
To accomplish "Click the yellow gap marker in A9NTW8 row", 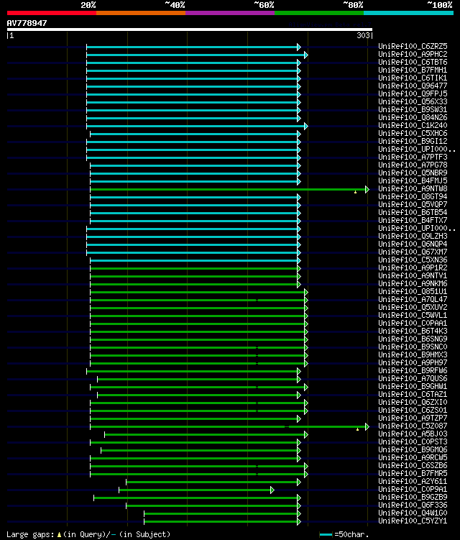I will [x=355, y=192].
